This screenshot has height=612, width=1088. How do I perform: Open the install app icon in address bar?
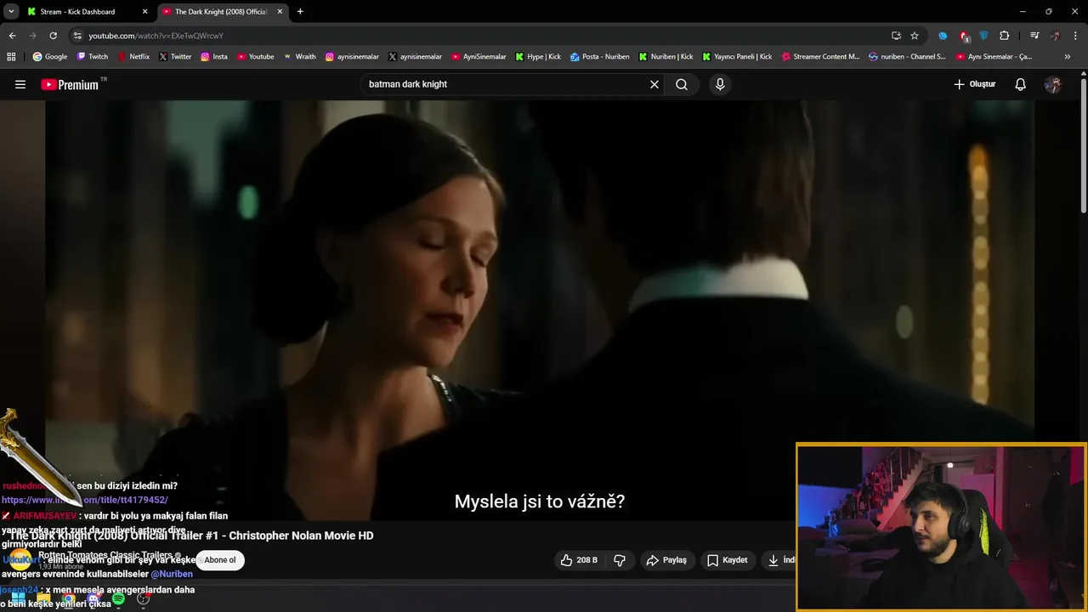[x=896, y=36]
